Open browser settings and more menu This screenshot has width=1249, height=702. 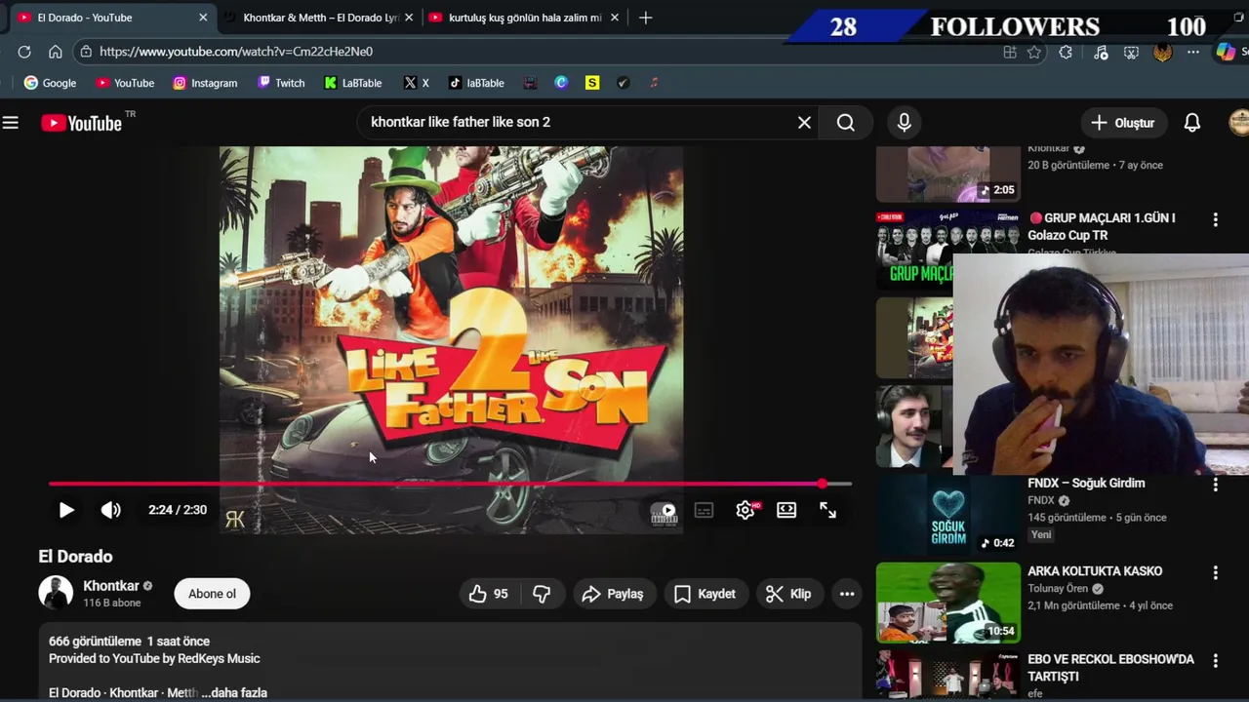pos(1193,52)
